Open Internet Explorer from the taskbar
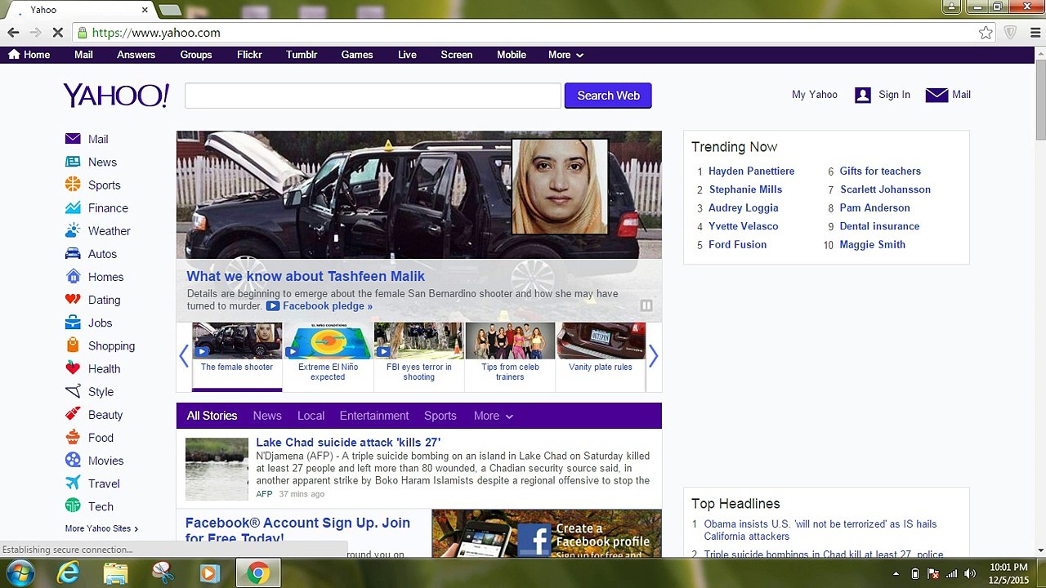This screenshot has width=1046, height=588. (x=68, y=573)
